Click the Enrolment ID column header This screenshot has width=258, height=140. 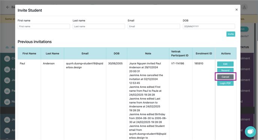click(x=204, y=53)
